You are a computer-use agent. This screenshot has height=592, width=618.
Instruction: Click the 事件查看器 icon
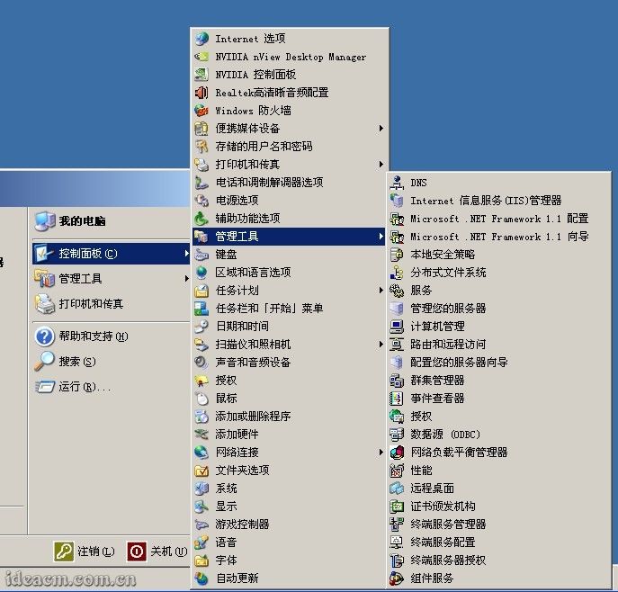[x=397, y=399]
